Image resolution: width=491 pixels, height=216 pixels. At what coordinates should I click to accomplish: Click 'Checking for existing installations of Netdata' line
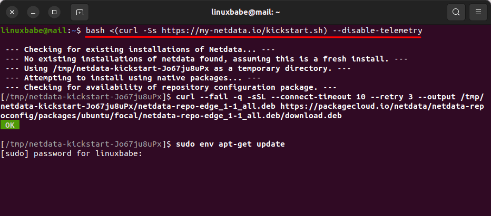(x=140, y=49)
